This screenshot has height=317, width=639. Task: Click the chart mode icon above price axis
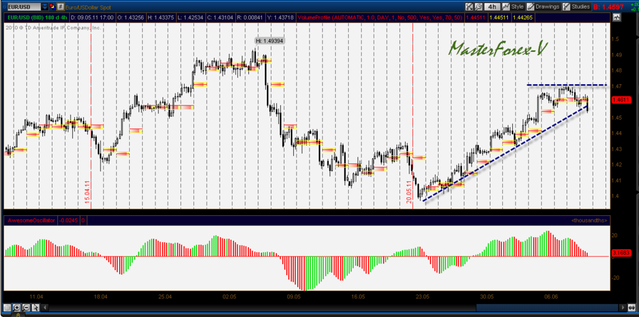pos(617,17)
